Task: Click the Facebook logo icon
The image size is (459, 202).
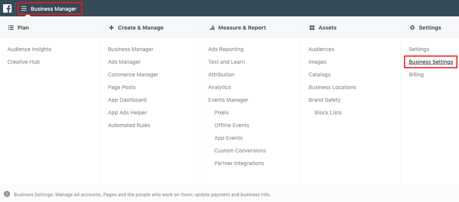Action: pyautogui.click(x=7, y=8)
